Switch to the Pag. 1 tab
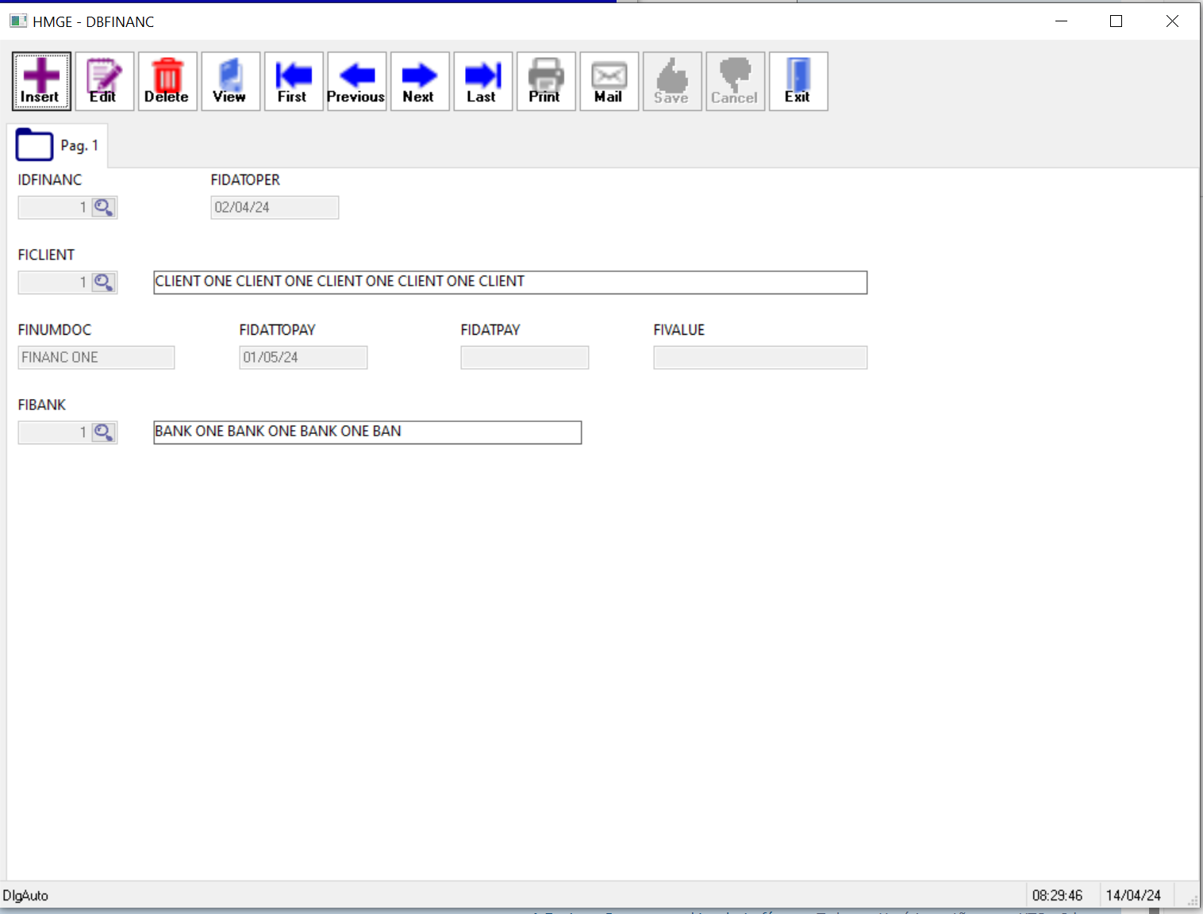This screenshot has width=1203, height=914. (58, 146)
